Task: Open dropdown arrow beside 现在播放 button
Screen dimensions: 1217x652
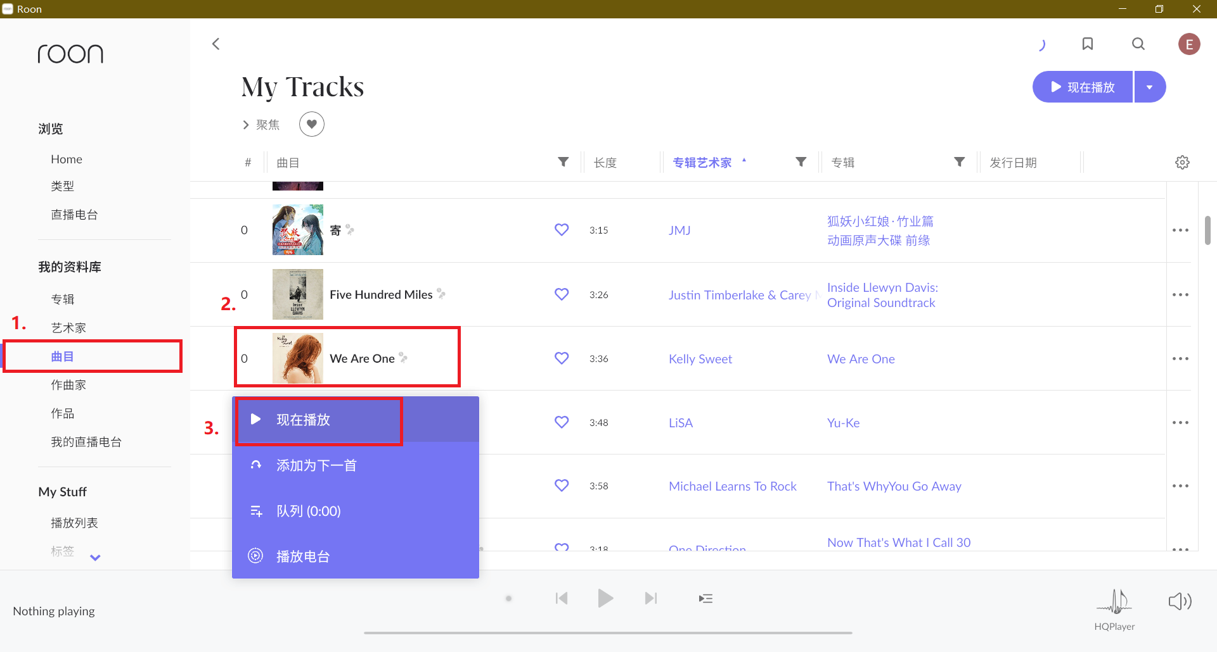Action: pyautogui.click(x=1149, y=87)
